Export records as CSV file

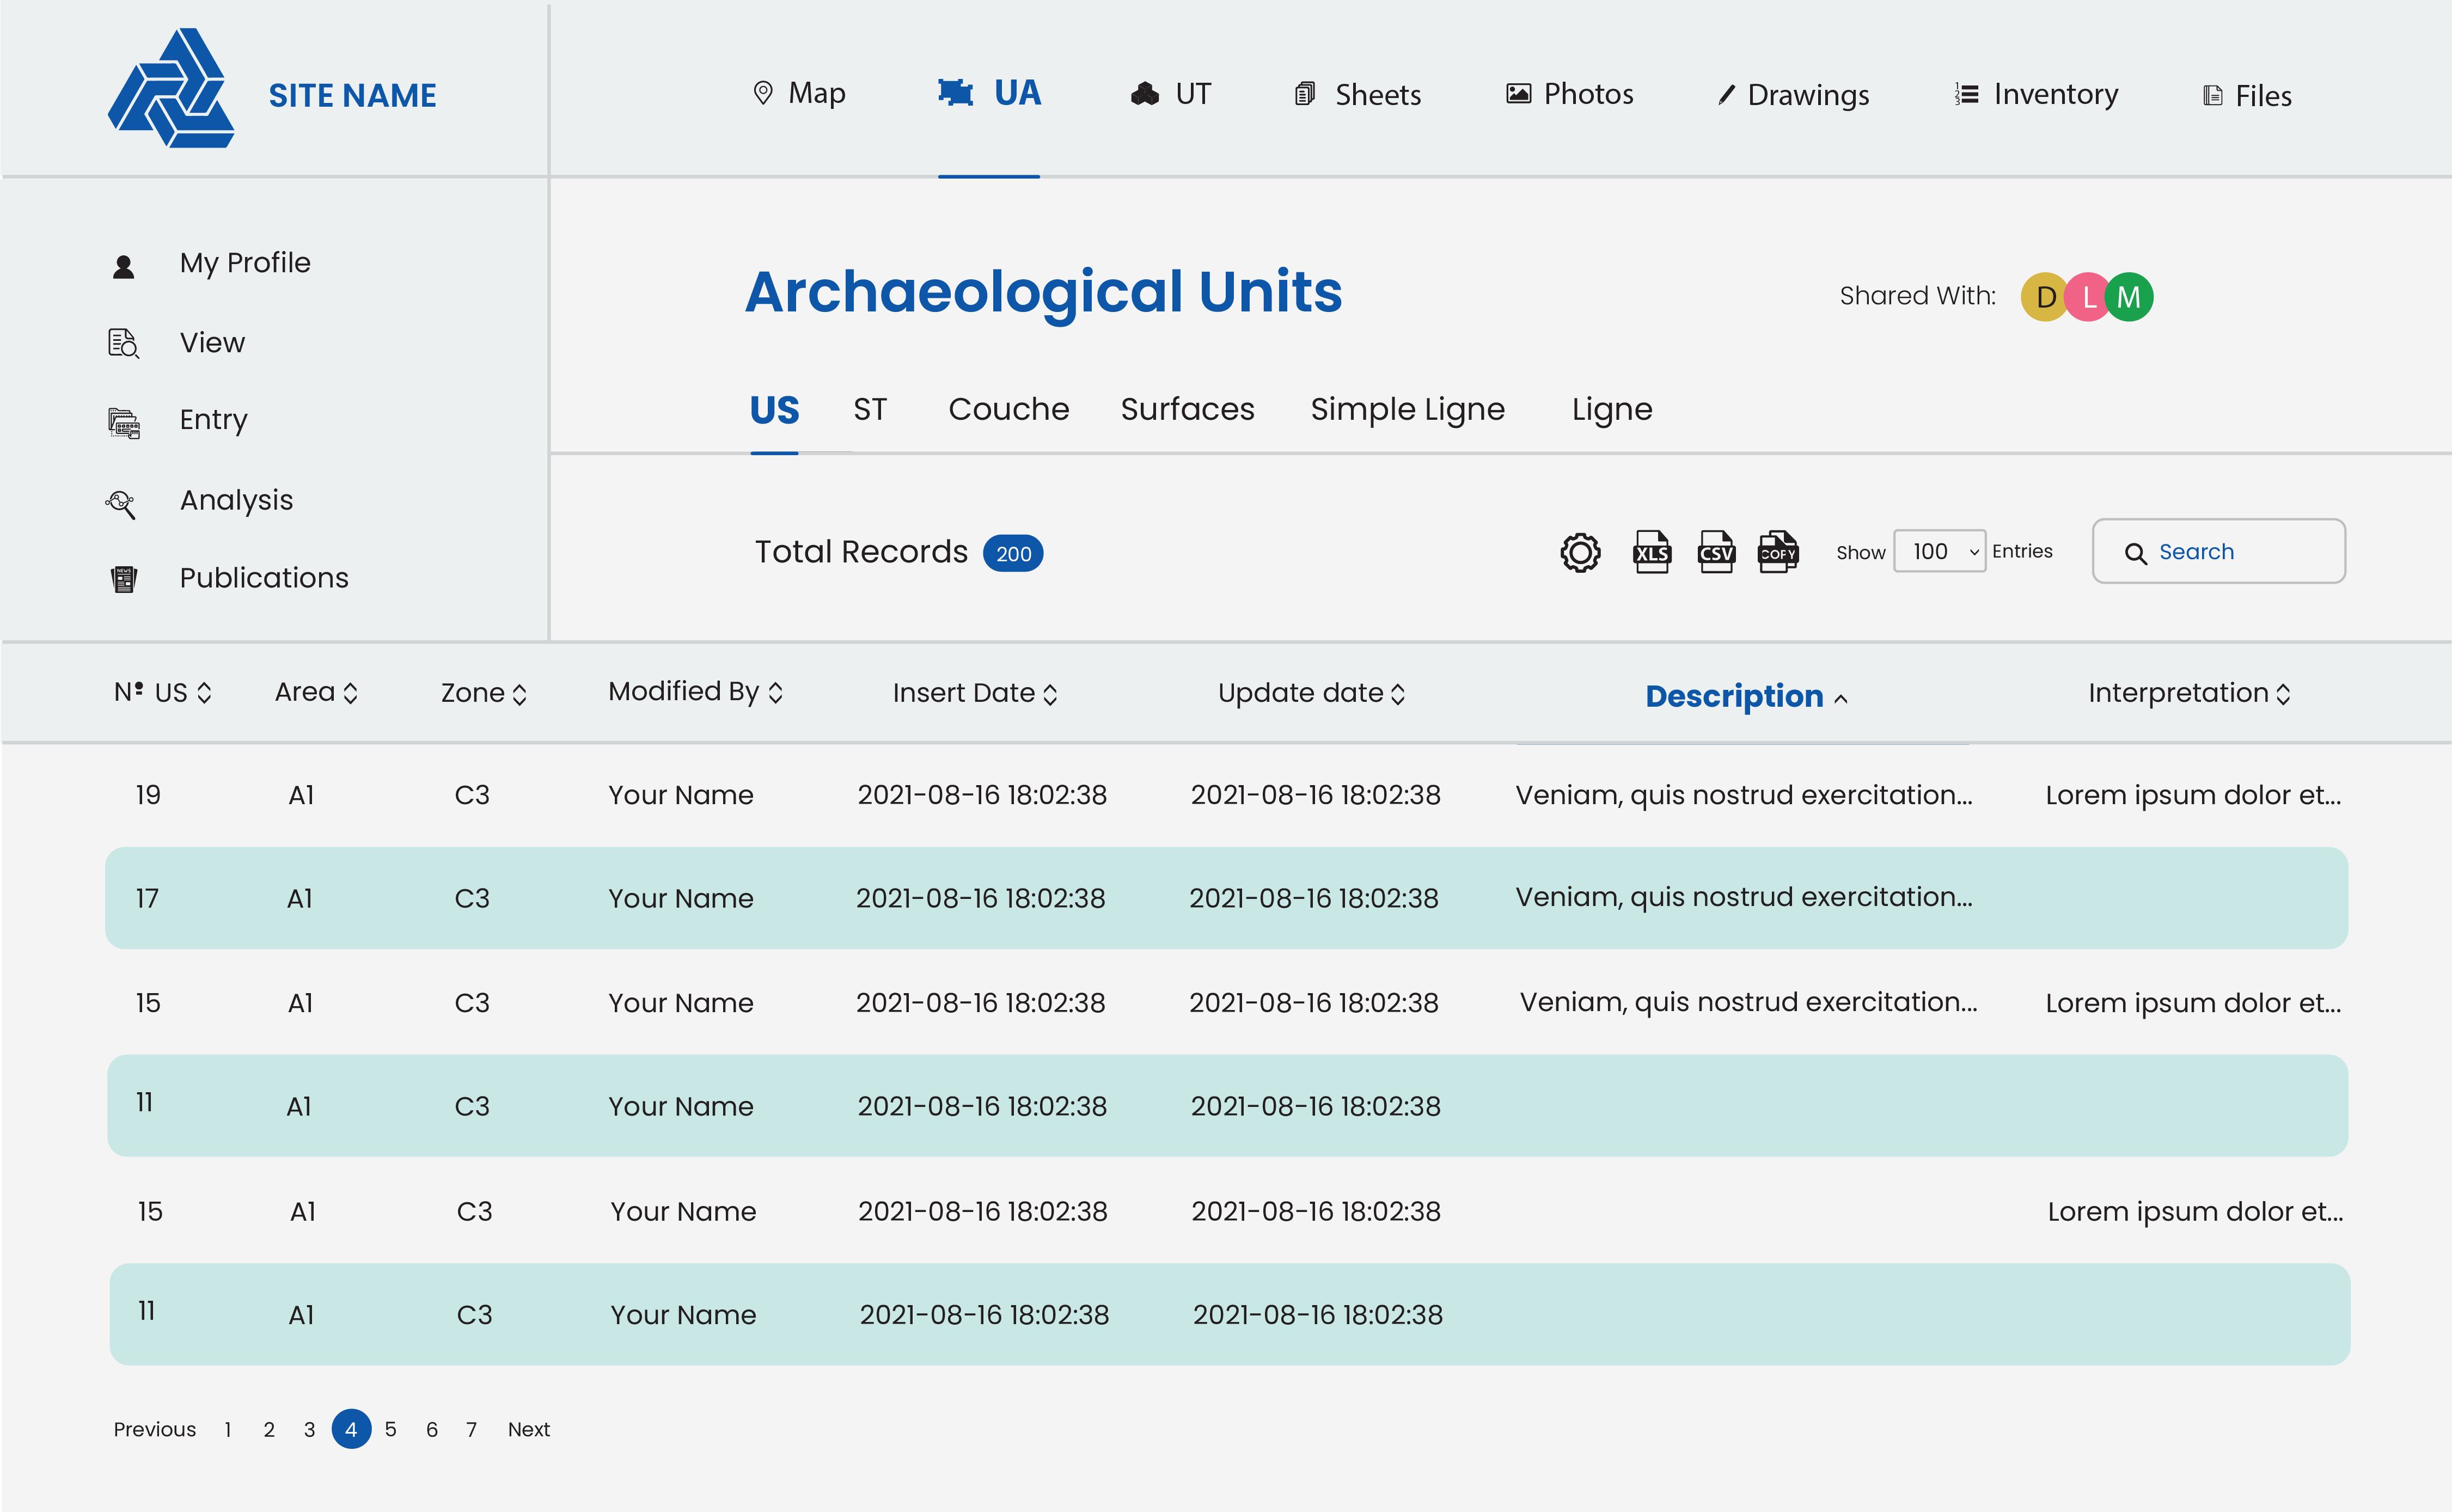click(1716, 552)
